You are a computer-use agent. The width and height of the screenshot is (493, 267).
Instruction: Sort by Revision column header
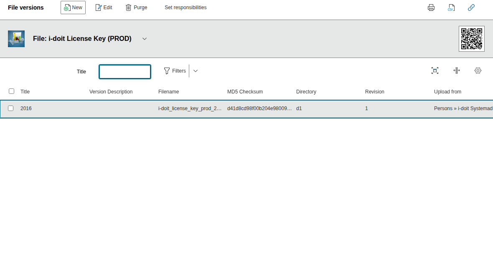(374, 92)
